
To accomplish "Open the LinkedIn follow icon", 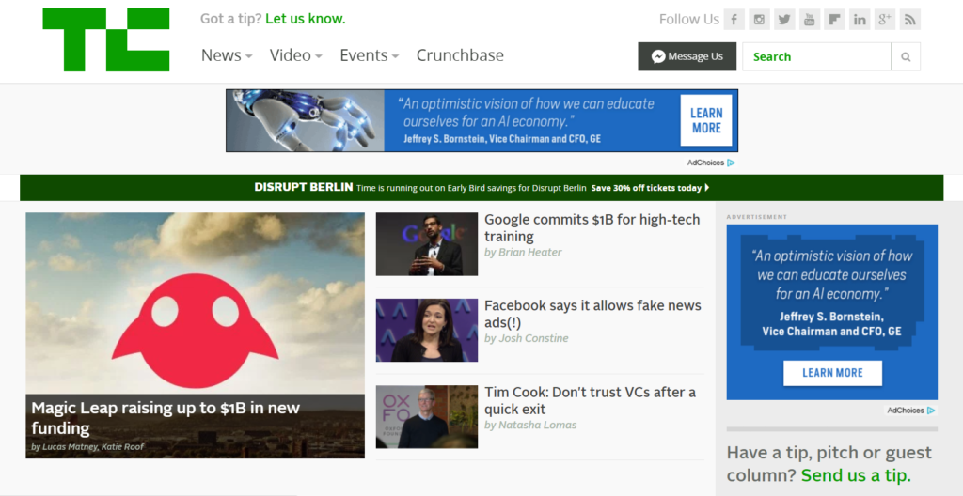I will pyautogui.click(x=860, y=19).
